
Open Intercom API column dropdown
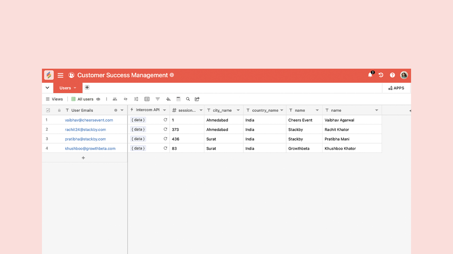tap(164, 110)
